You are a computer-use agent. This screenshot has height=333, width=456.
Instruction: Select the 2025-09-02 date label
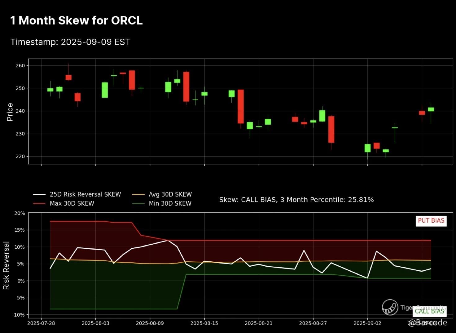click(367, 323)
